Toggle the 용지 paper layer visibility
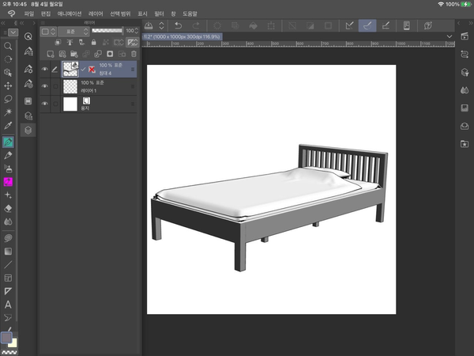 tap(44, 104)
